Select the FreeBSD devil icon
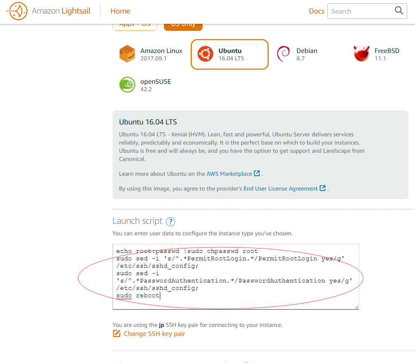Viewport: 415px width, 363px height. coord(362,53)
